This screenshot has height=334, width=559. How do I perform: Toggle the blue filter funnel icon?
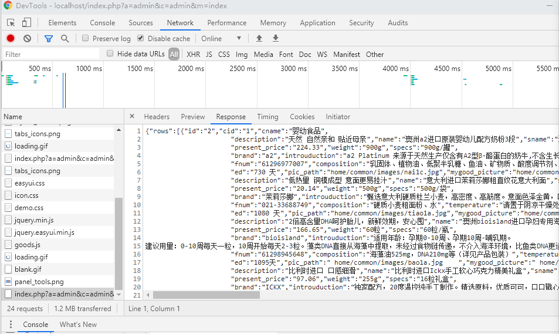coord(49,39)
